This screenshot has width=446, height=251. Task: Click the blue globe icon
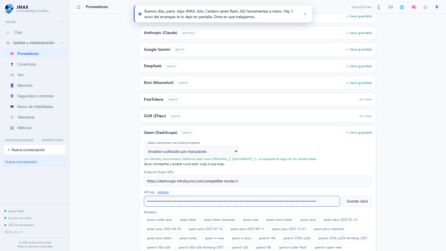pos(402,7)
